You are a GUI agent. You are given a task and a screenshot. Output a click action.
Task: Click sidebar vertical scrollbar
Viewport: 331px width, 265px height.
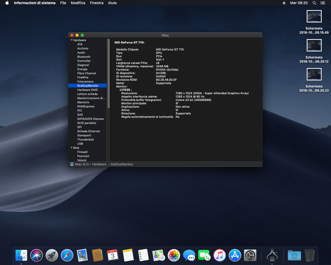pos(109,73)
